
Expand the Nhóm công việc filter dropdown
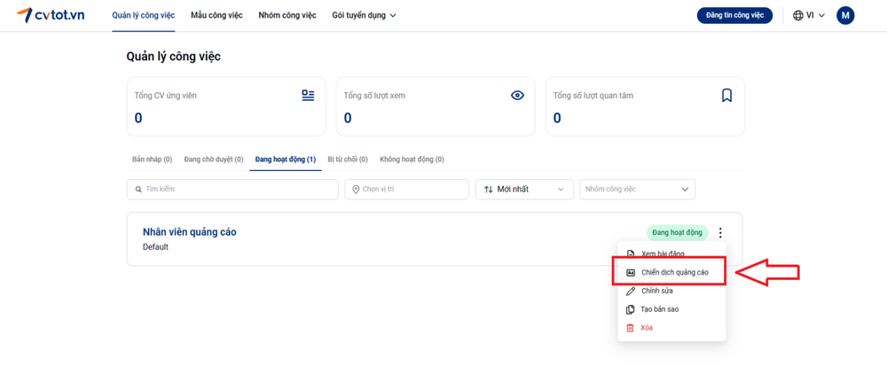(637, 190)
